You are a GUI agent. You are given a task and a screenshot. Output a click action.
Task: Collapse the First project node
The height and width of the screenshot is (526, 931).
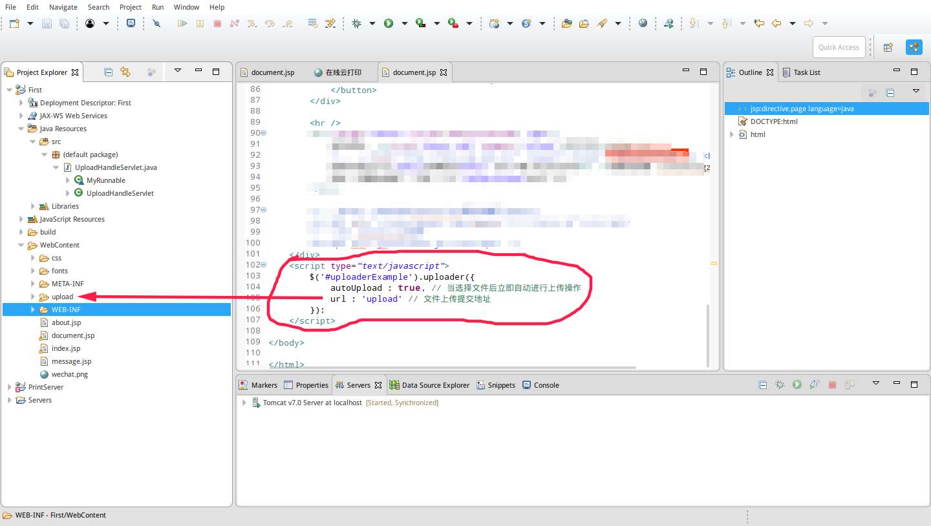[9, 90]
